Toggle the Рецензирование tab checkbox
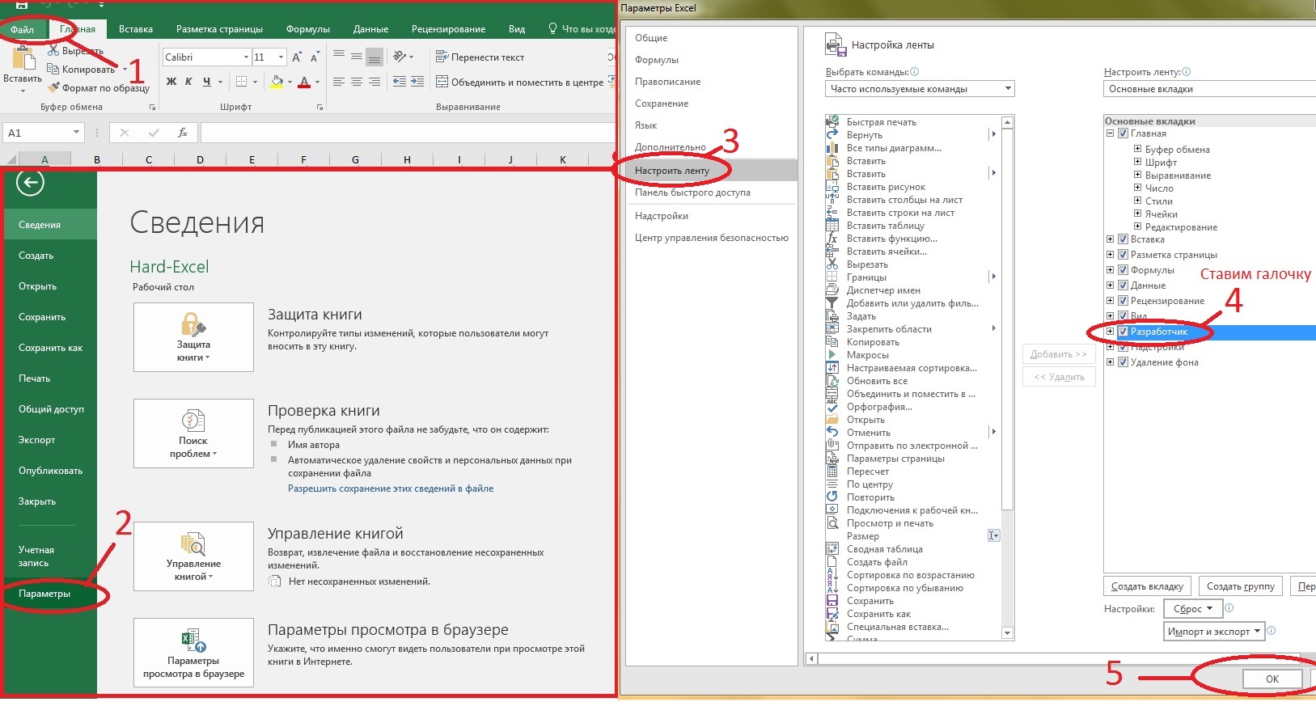The width and height of the screenshot is (1316, 702). (x=1123, y=301)
